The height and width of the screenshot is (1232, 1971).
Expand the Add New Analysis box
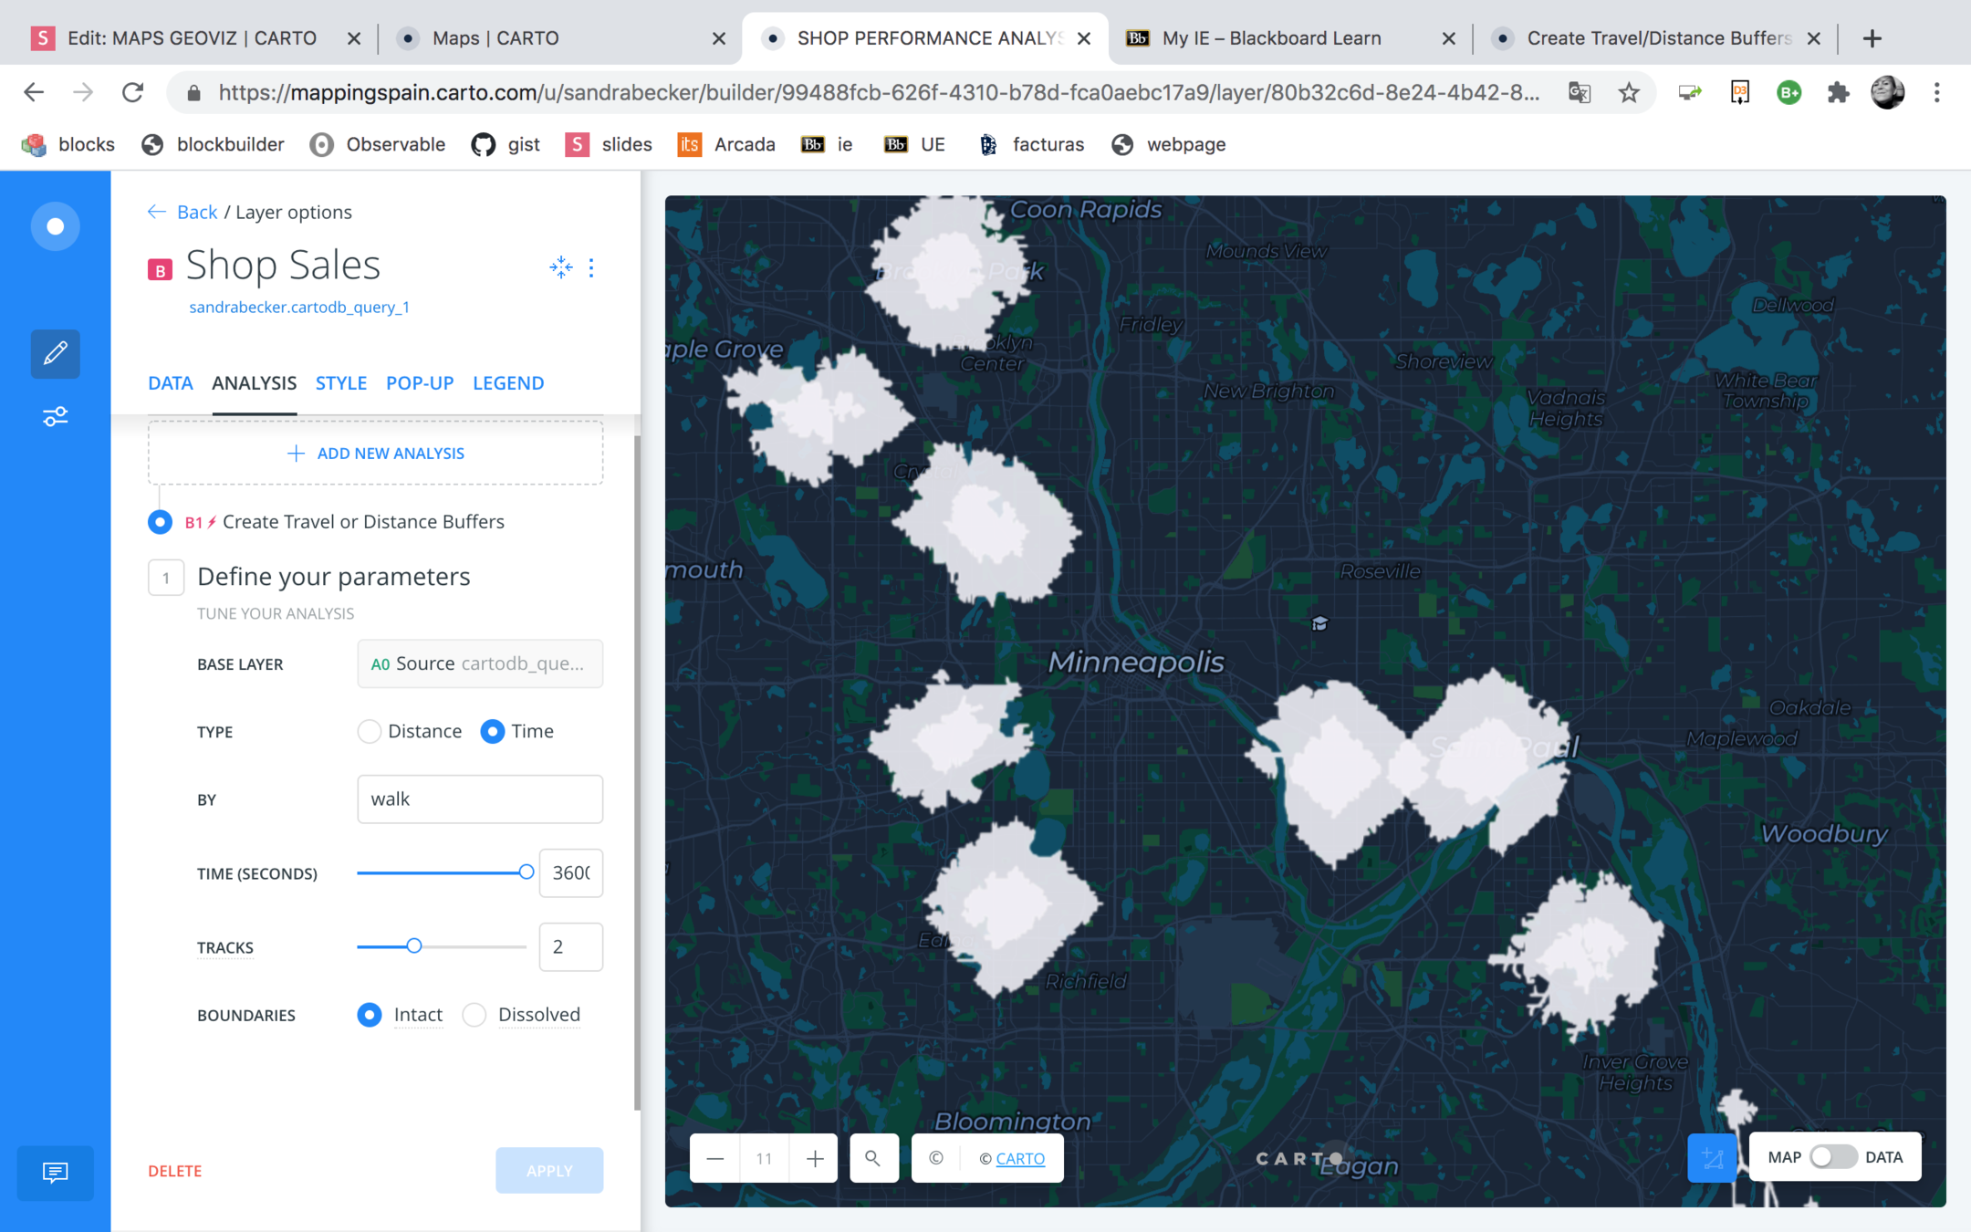point(376,454)
